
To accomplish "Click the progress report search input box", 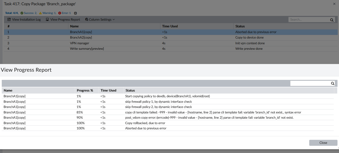I will [310, 84].
